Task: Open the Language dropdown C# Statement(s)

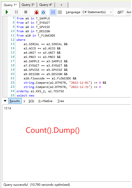Action: click(x=97, y=12)
